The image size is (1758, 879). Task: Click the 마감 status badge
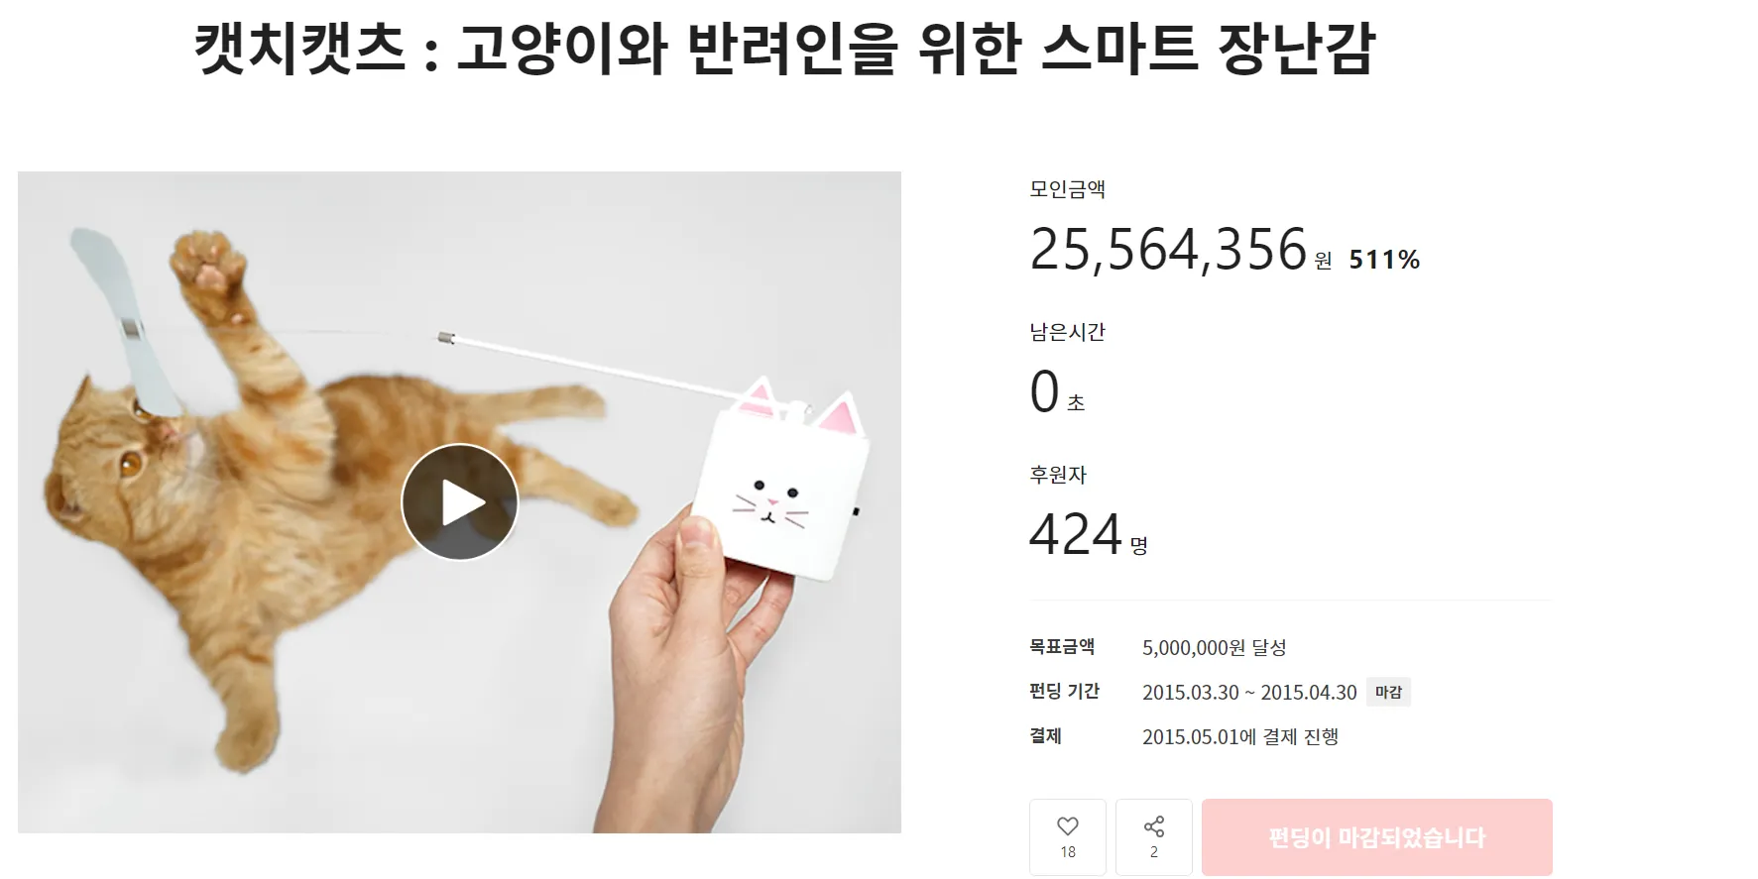coord(1388,692)
